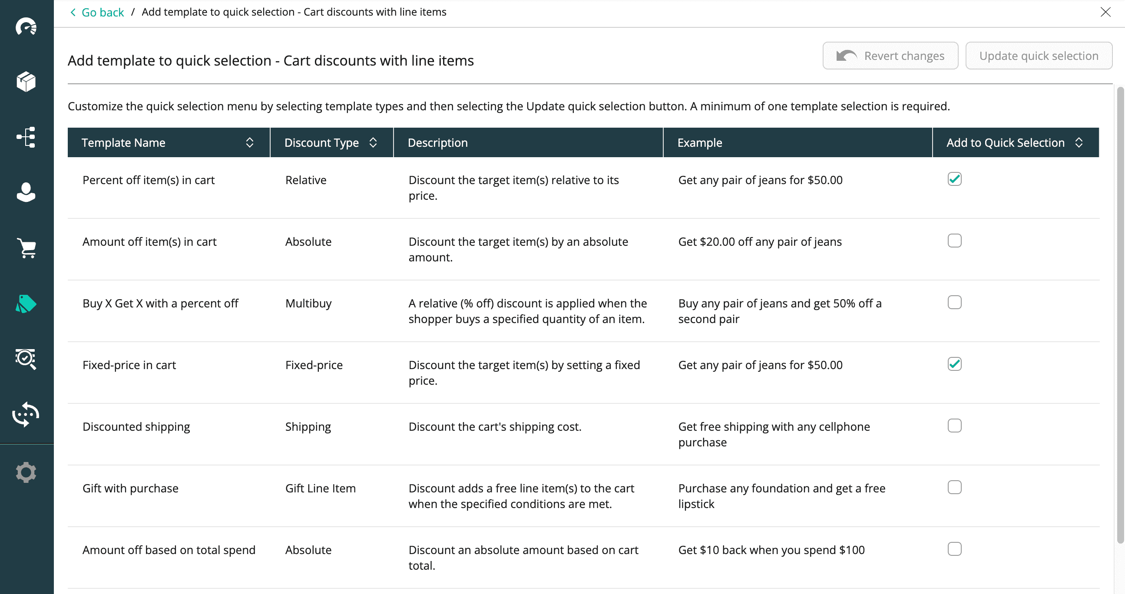The width and height of the screenshot is (1125, 594).
Task: Sort by Add to Quick Selection arrows
Action: click(1079, 143)
